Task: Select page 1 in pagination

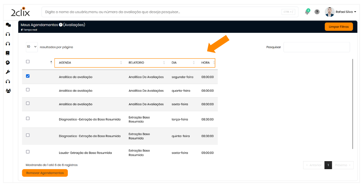Action: tap(328, 165)
